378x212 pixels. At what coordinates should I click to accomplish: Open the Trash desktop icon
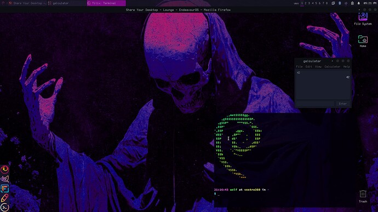click(363, 196)
